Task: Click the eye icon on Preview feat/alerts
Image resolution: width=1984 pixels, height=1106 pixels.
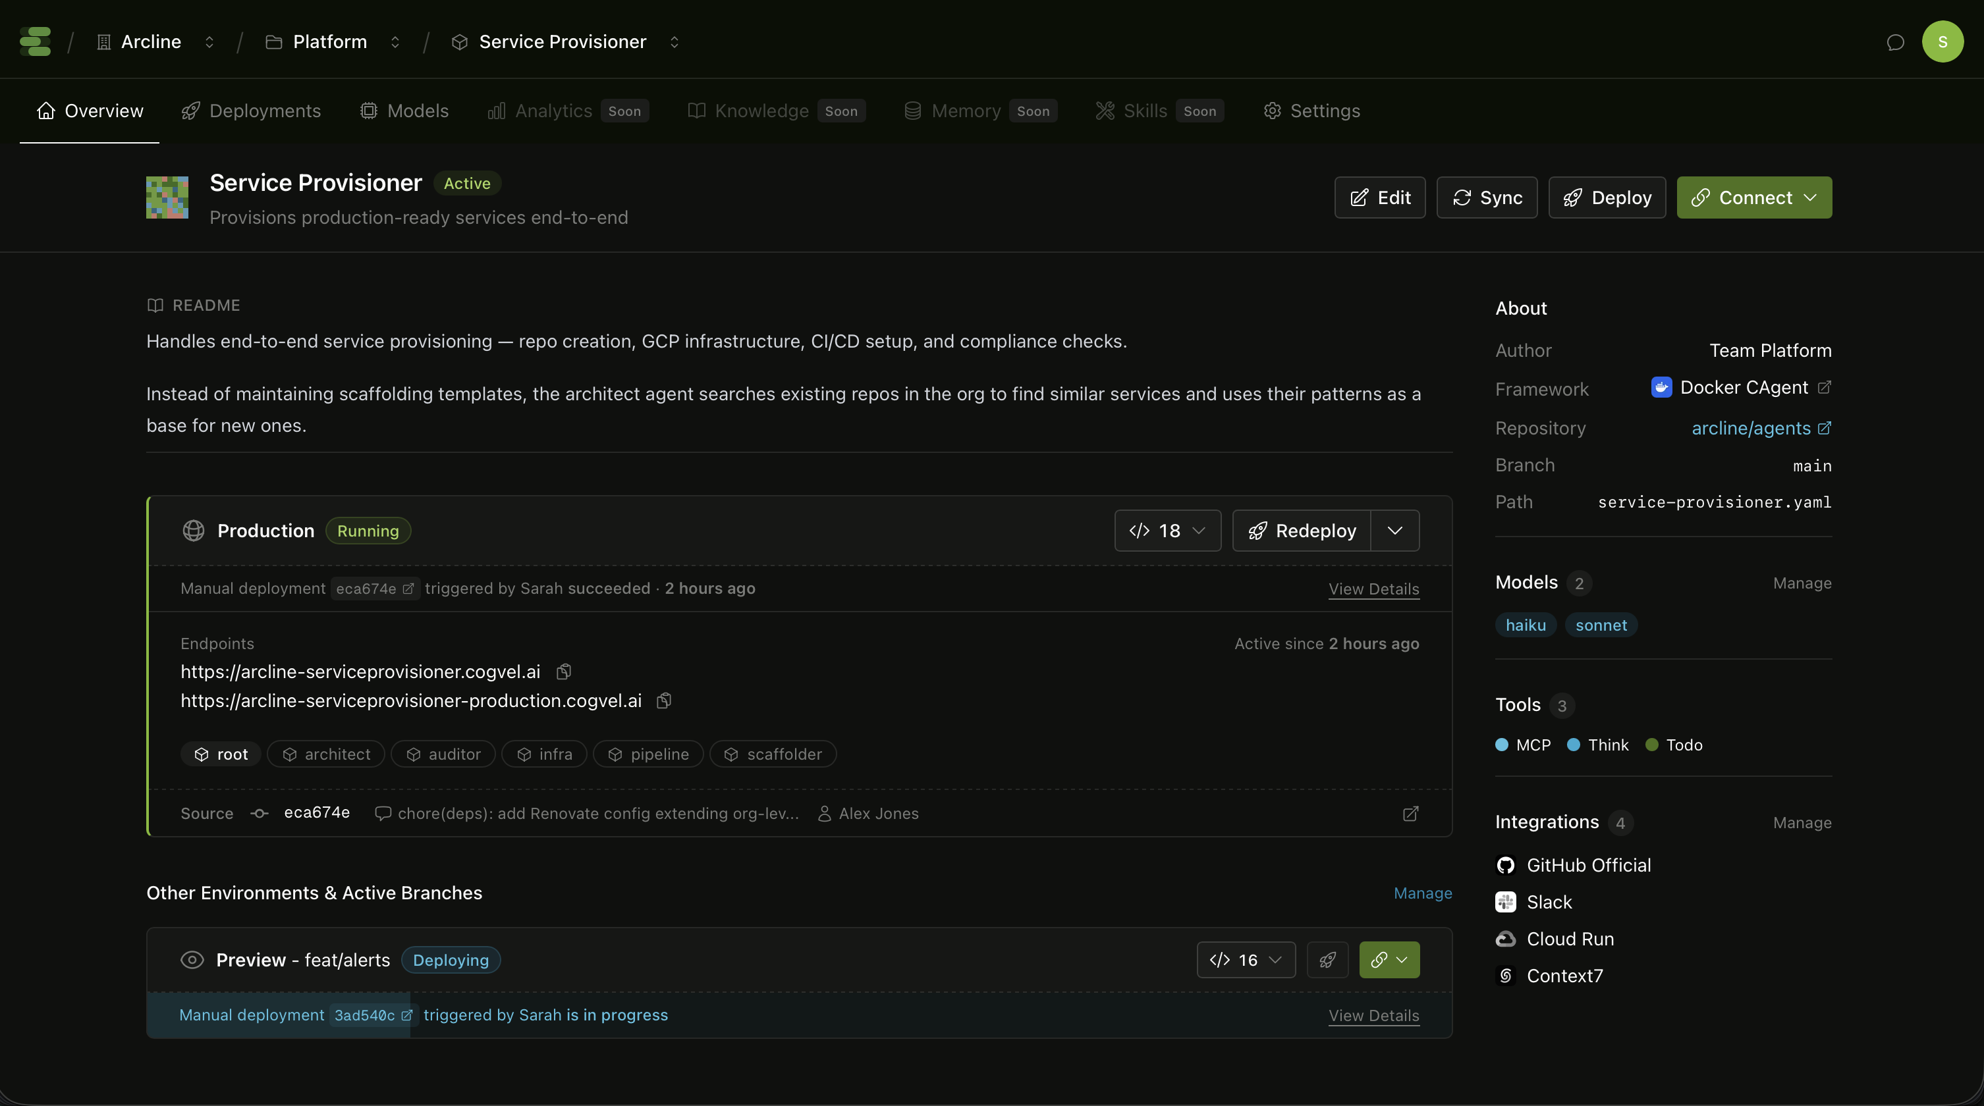Action: pyautogui.click(x=191, y=960)
